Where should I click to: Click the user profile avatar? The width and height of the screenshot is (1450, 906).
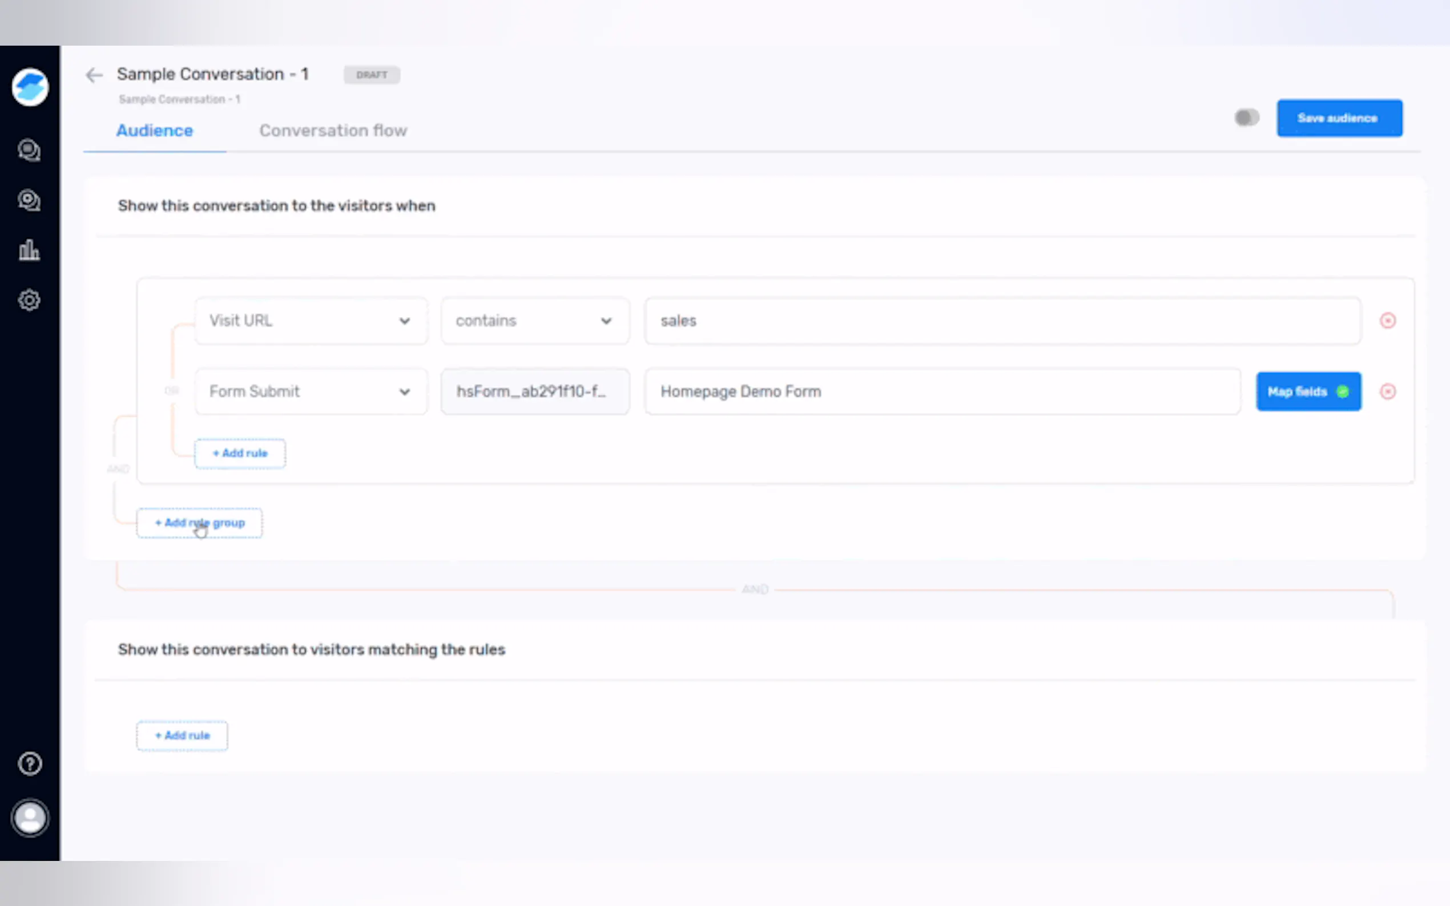tap(30, 818)
